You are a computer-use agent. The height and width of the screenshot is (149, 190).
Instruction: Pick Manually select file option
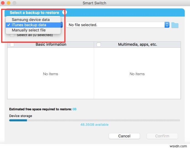pyautogui.click(x=33, y=30)
